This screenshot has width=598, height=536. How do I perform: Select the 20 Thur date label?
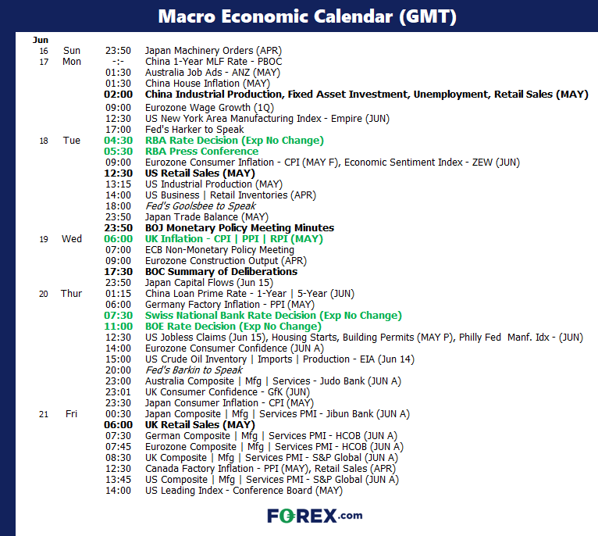click(x=60, y=294)
